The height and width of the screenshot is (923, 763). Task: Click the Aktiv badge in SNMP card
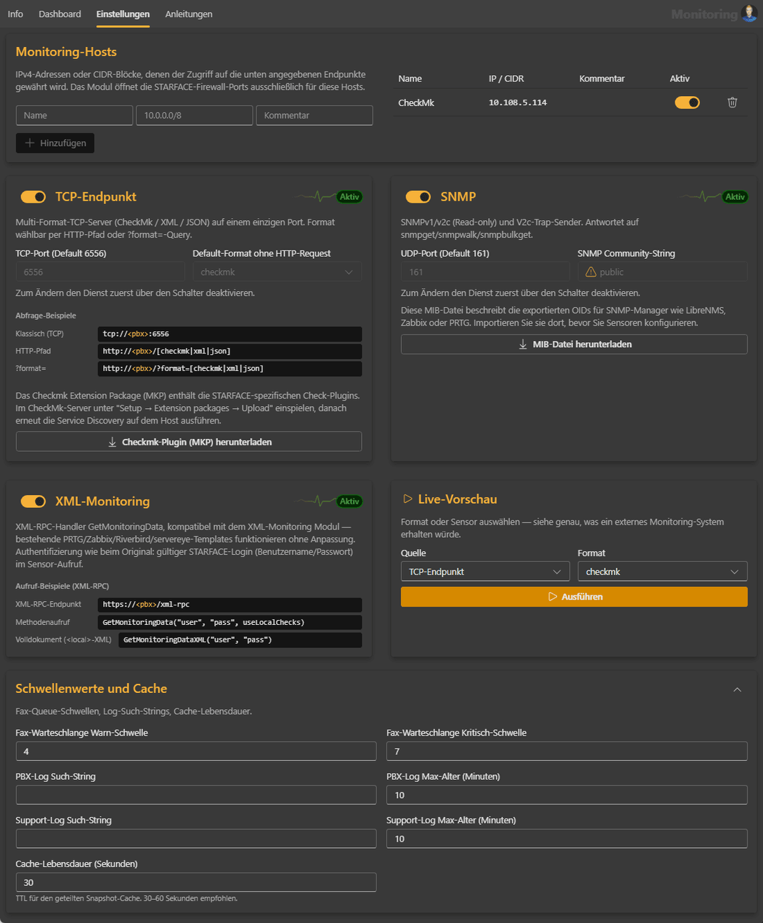coord(735,197)
